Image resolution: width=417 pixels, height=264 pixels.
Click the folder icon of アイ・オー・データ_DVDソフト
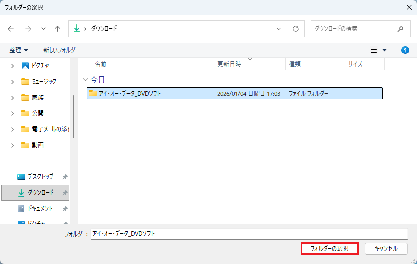coord(92,93)
